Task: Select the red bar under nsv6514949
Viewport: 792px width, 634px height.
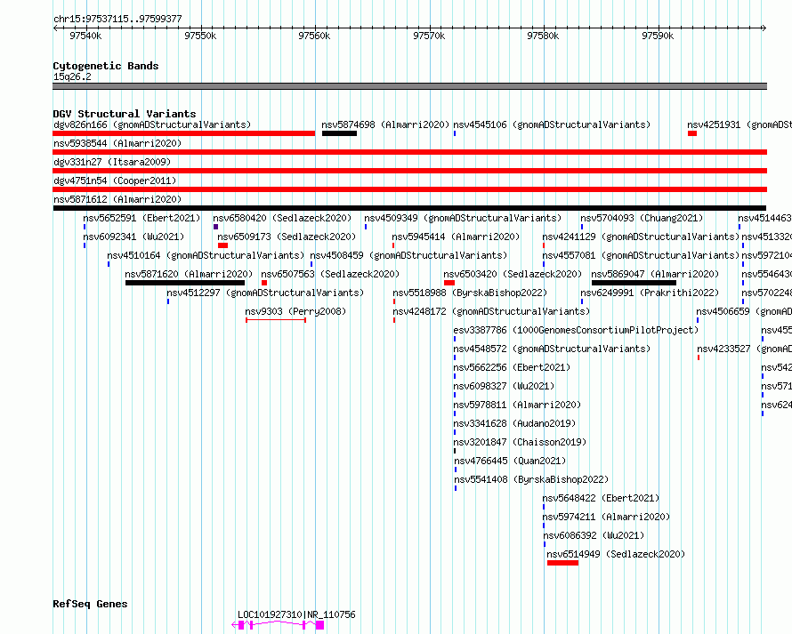Action: (x=562, y=563)
